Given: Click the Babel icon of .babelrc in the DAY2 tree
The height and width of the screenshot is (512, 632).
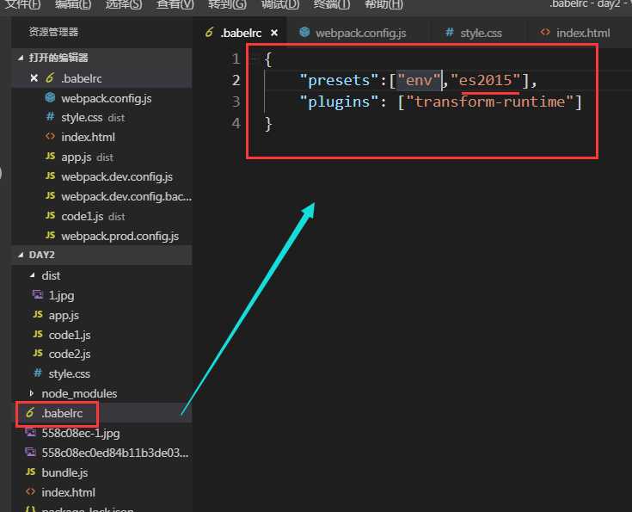Looking at the screenshot, I should [30, 414].
